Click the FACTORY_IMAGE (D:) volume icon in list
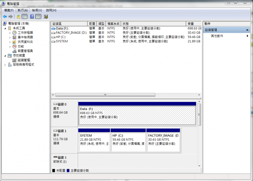253x181 pixels. (53, 33)
